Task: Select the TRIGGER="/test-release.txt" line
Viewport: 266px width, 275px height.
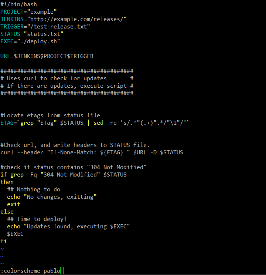Action: point(45,27)
